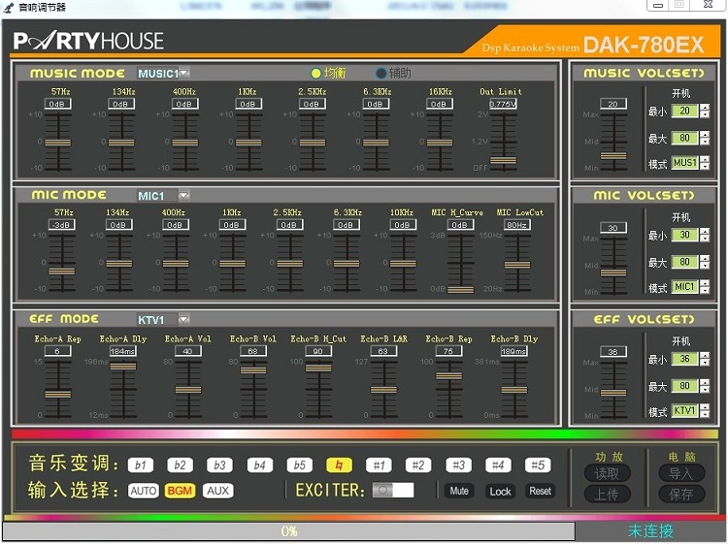Click the music volume 模式 MUS1 stepper
The image size is (728, 544).
pos(705,163)
